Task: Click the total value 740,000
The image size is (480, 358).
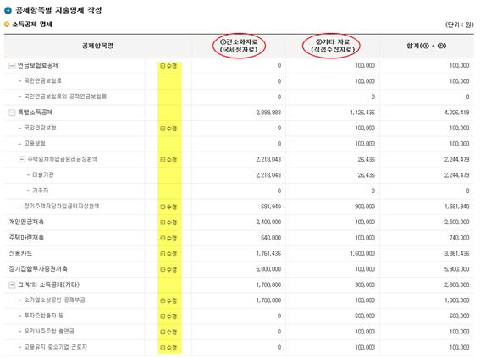Action: point(459,238)
